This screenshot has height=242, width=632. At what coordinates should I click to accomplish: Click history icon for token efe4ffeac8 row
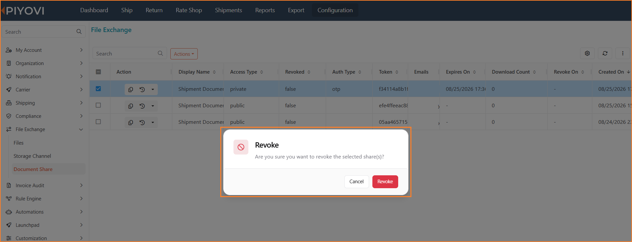pyautogui.click(x=142, y=106)
